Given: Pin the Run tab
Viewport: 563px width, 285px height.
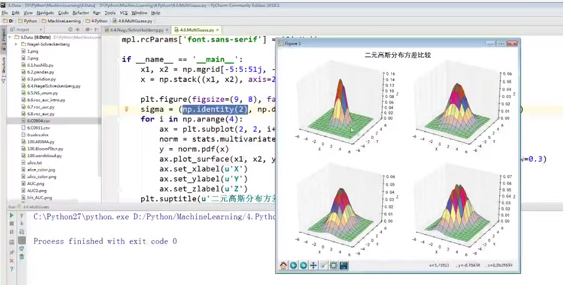Looking at the screenshot, I should (x=11, y=252).
